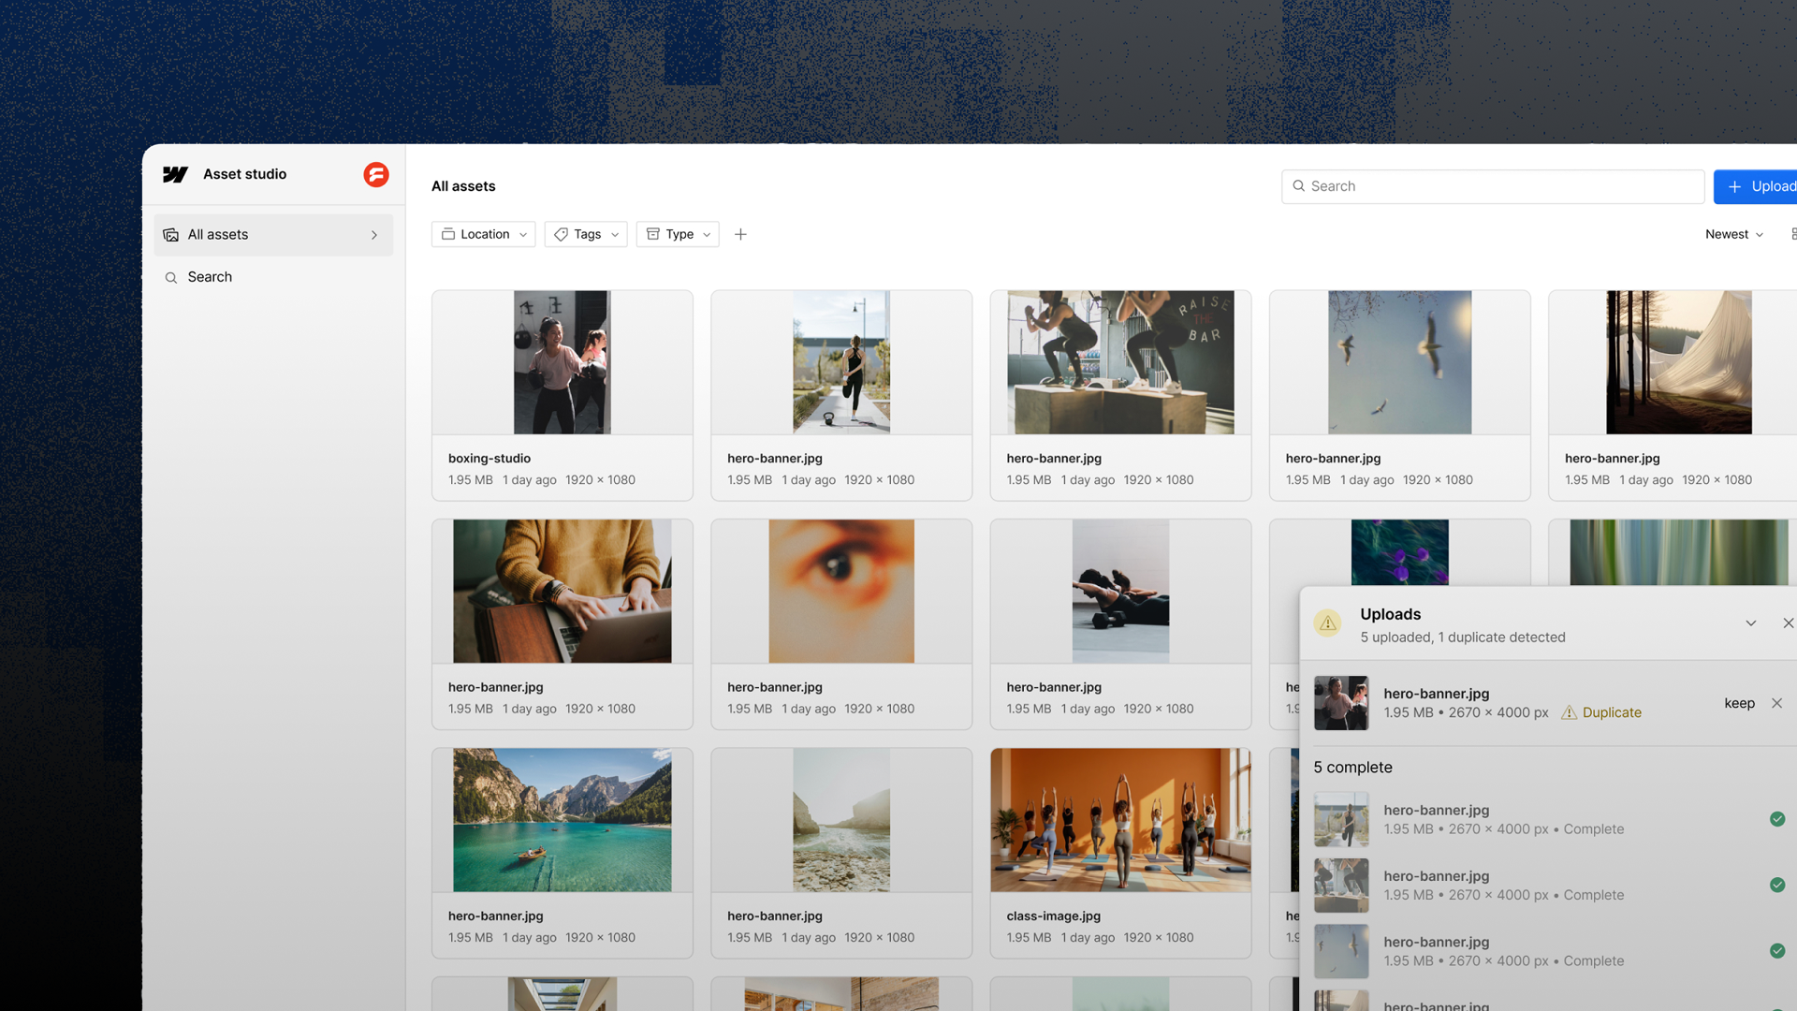Image resolution: width=1797 pixels, height=1011 pixels.
Task: Open the yellow sweater laptop thumbnail
Action: coord(562,591)
